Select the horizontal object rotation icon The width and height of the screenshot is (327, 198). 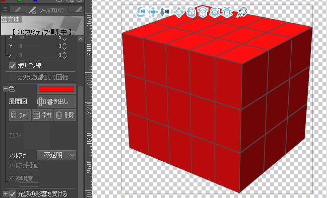point(203,12)
